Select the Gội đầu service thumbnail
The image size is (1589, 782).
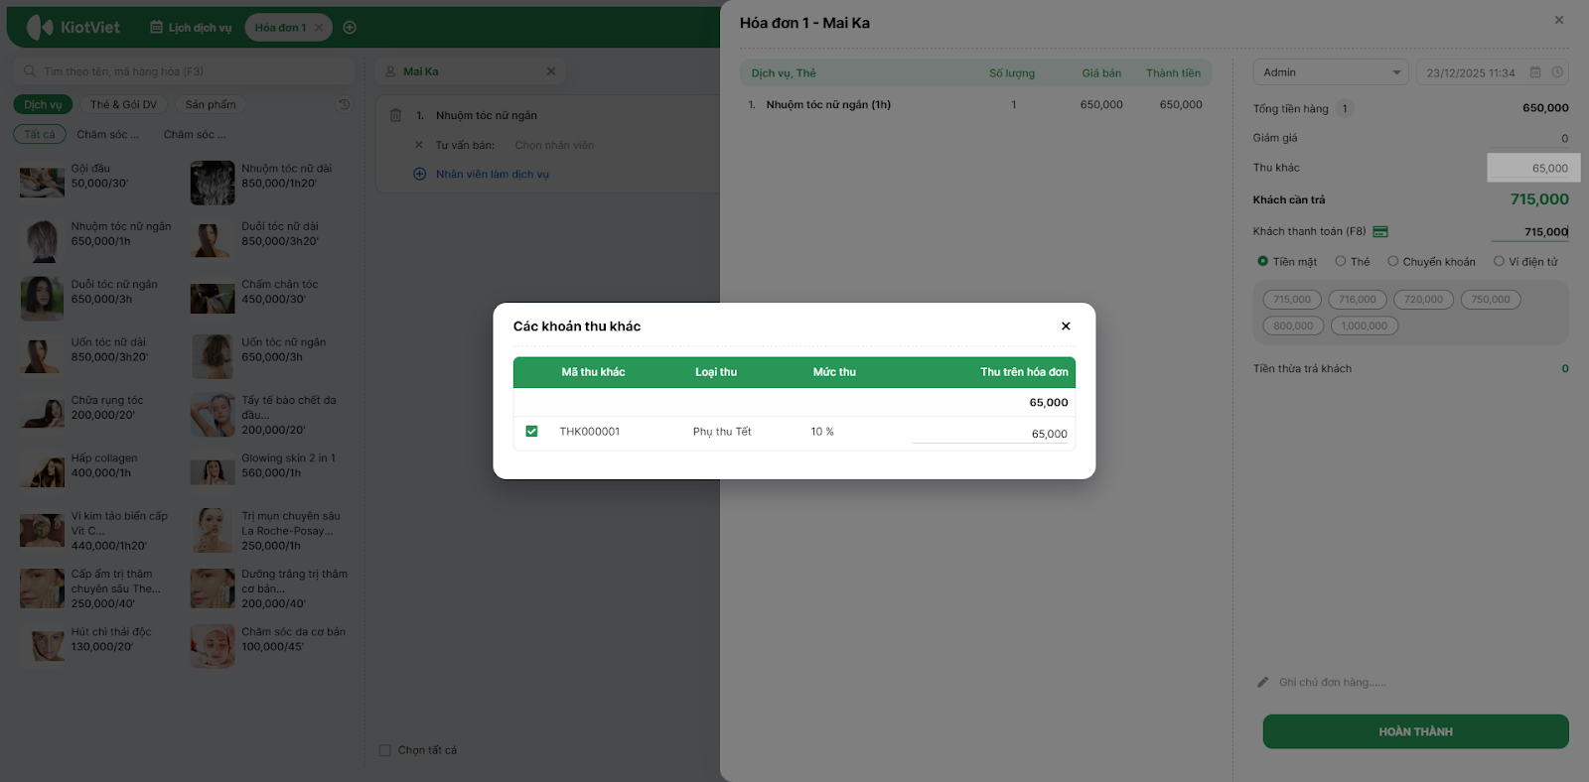pyautogui.click(x=42, y=183)
